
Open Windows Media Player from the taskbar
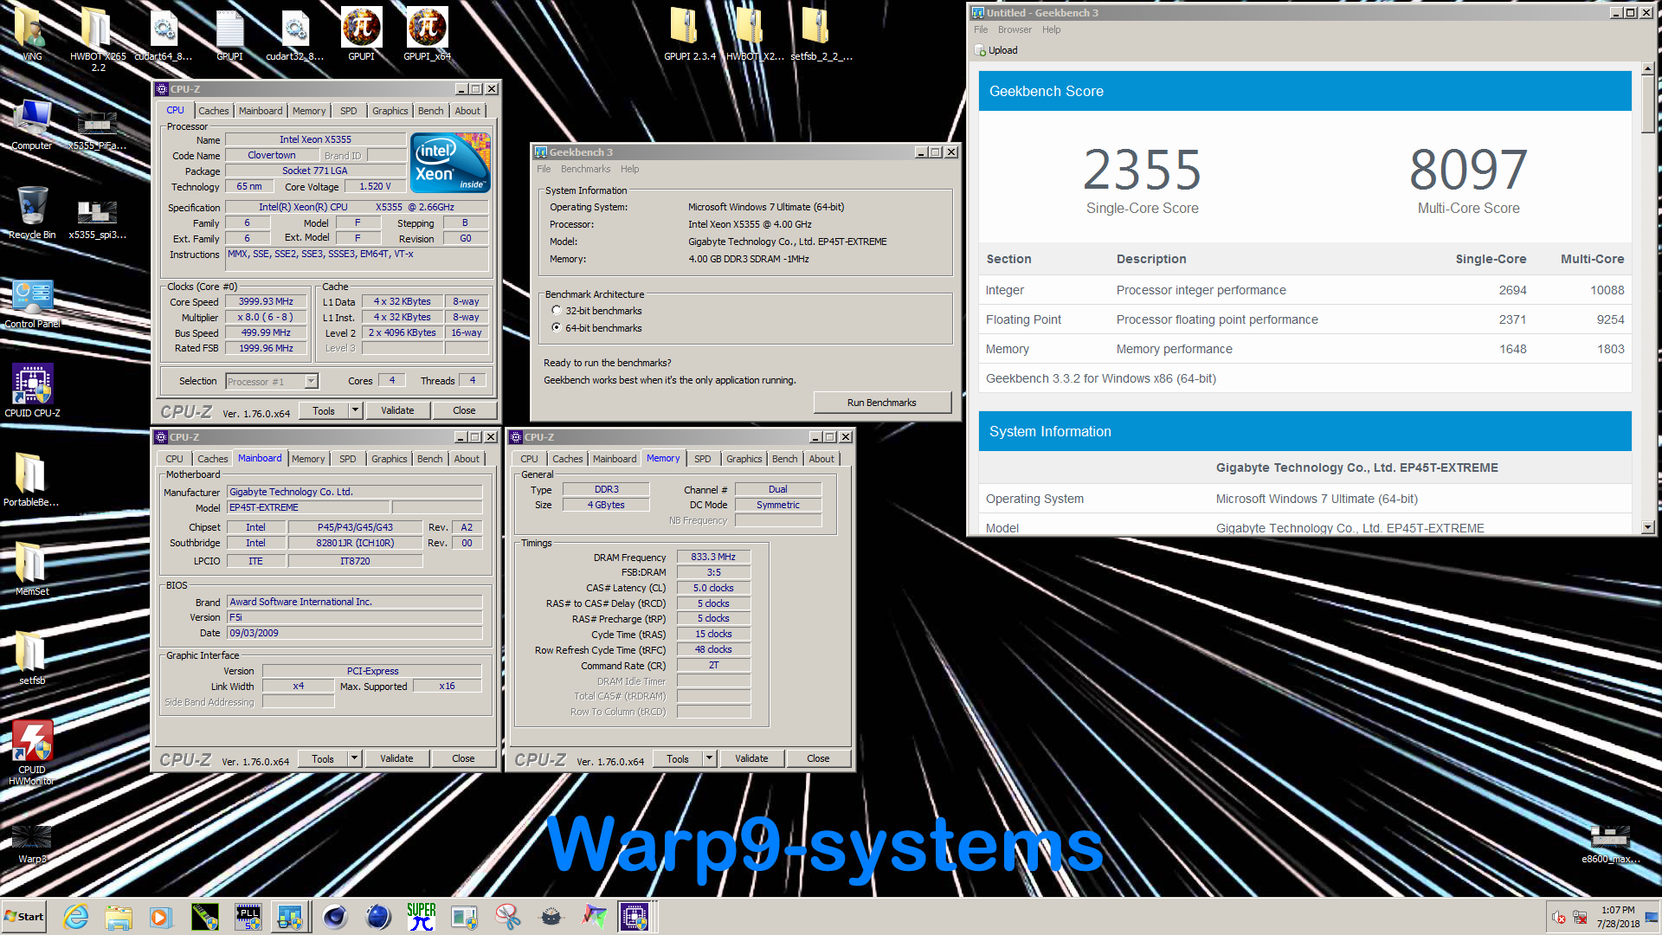coord(160,917)
